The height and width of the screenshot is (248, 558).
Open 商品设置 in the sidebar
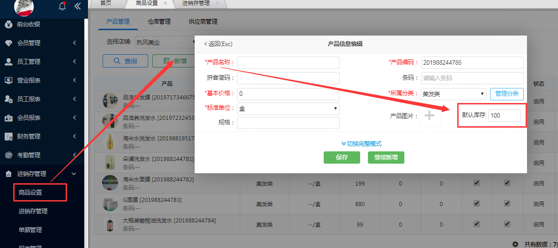[31, 192]
